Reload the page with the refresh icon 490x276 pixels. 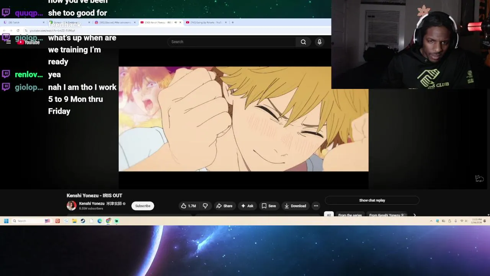18,30
